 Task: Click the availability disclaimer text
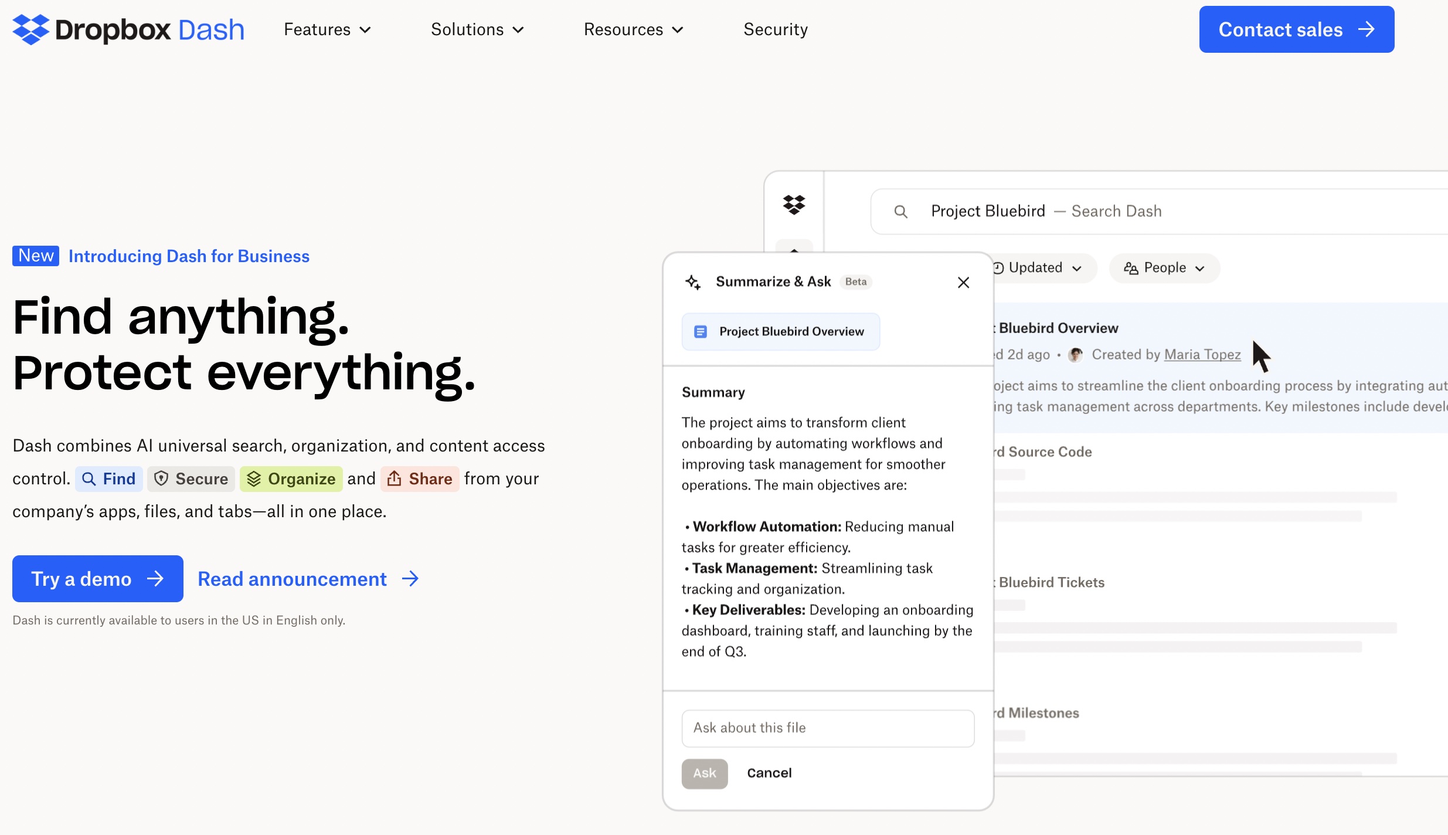point(179,620)
